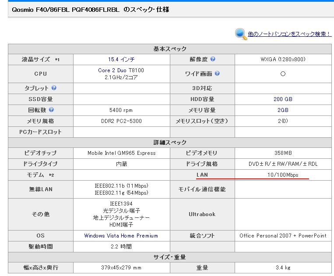Screen dimensions: 334x276
Task: Click the magnifier search icon
Action: click(241, 34)
